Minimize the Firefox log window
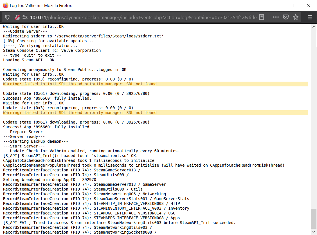Image resolution: width=317 pixels, height=235 pixels. [x=275, y=5]
